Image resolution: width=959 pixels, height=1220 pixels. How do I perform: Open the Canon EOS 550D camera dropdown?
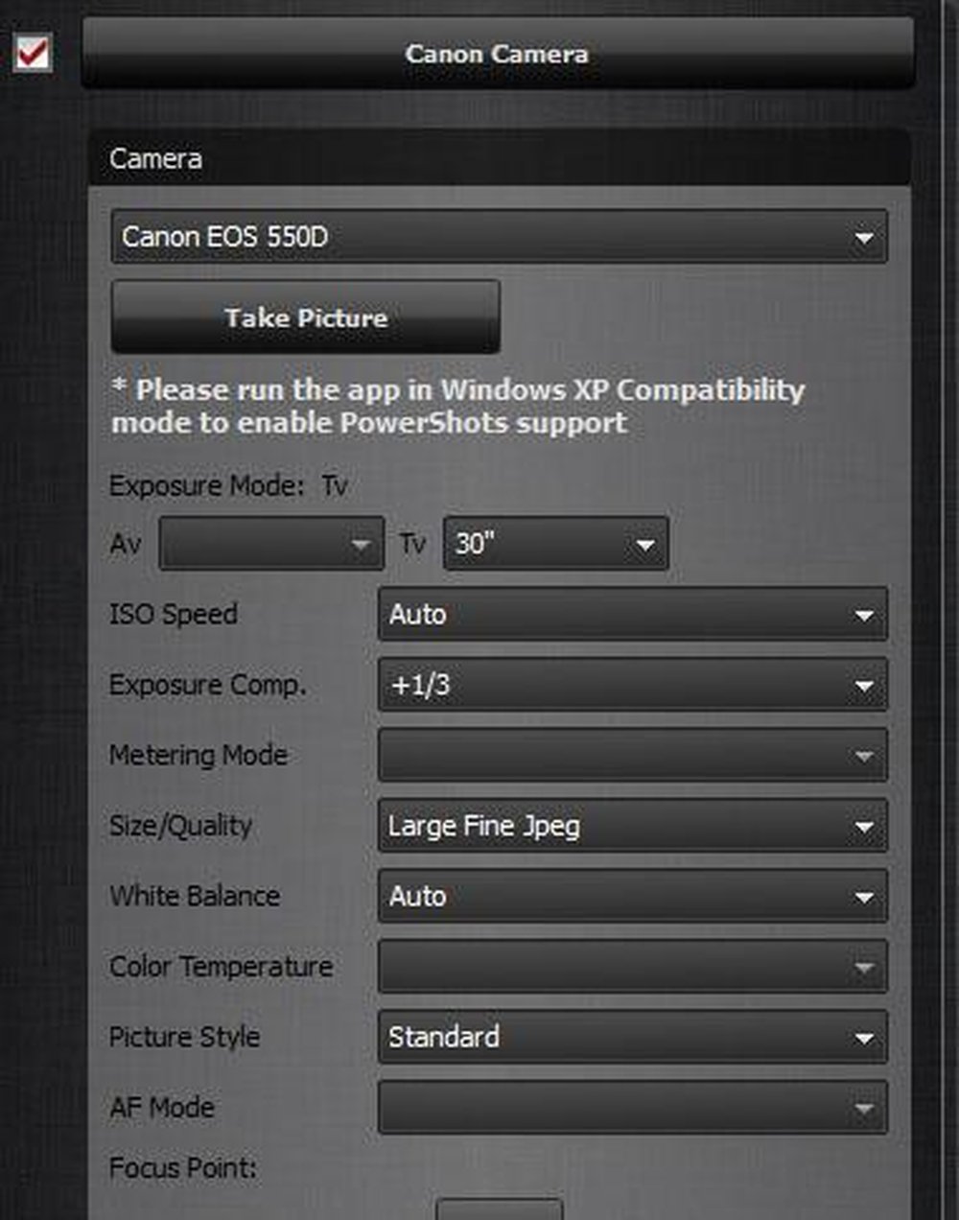point(499,237)
